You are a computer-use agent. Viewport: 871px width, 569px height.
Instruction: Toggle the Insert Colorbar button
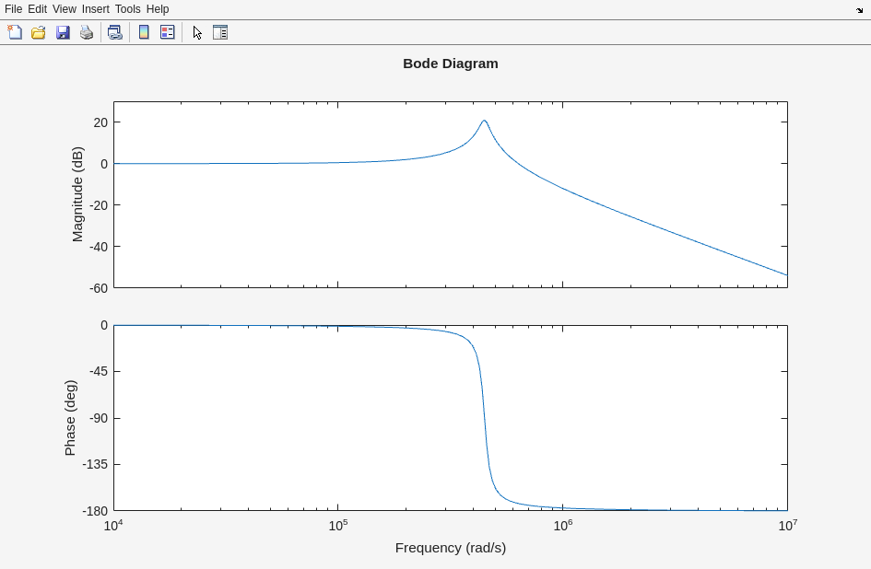pyautogui.click(x=144, y=32)
